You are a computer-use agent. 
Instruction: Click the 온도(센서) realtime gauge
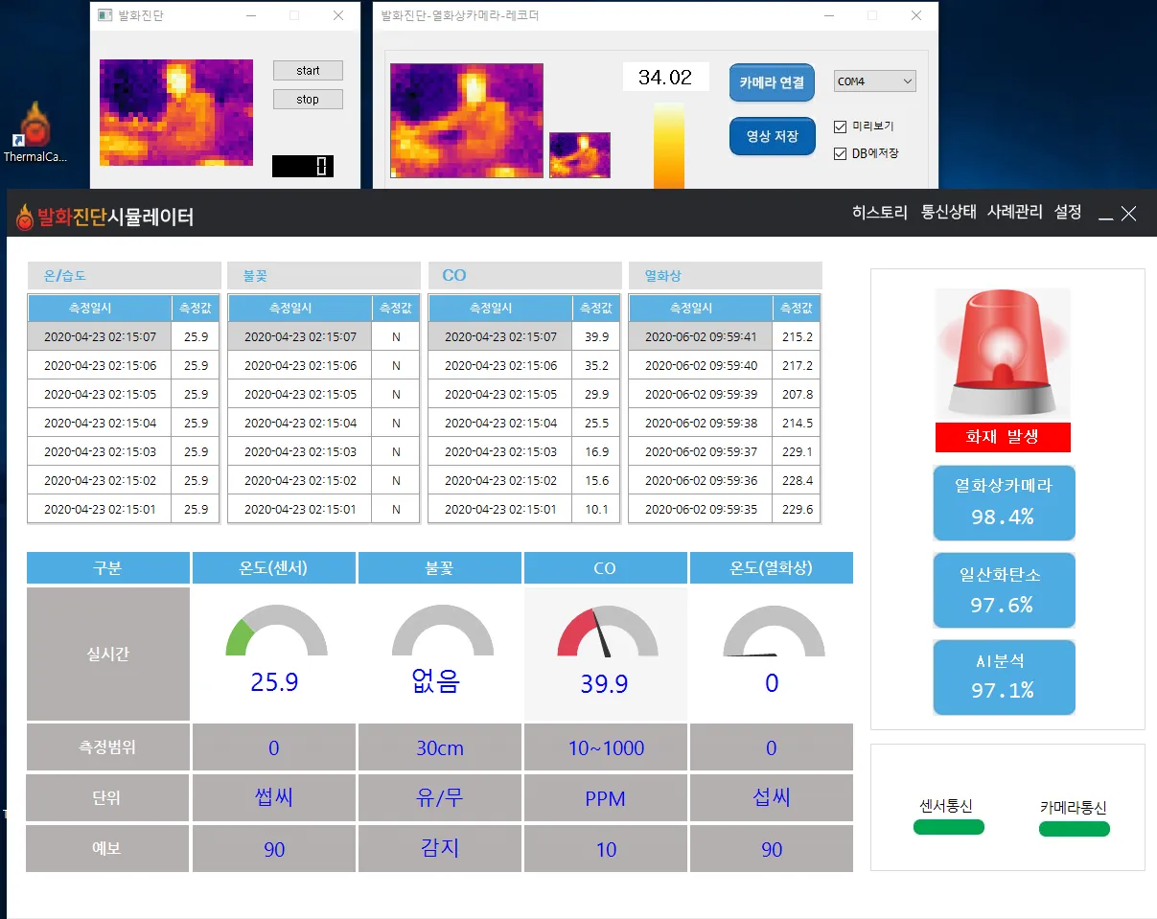pyautogui.click(x=276, y=632)
